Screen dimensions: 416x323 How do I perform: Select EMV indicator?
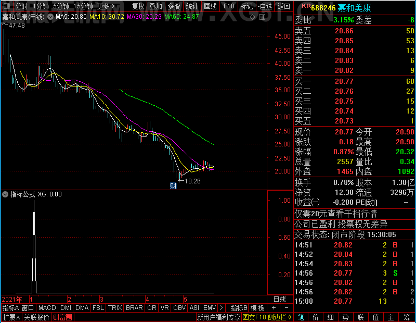210,308
